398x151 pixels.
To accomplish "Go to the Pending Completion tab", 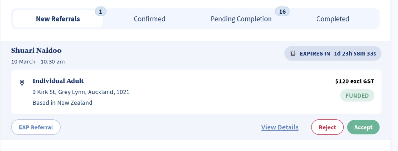I will (x=241, y=19).
